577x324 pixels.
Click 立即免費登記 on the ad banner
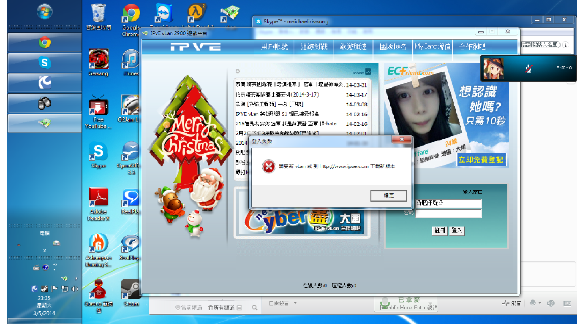482,160
